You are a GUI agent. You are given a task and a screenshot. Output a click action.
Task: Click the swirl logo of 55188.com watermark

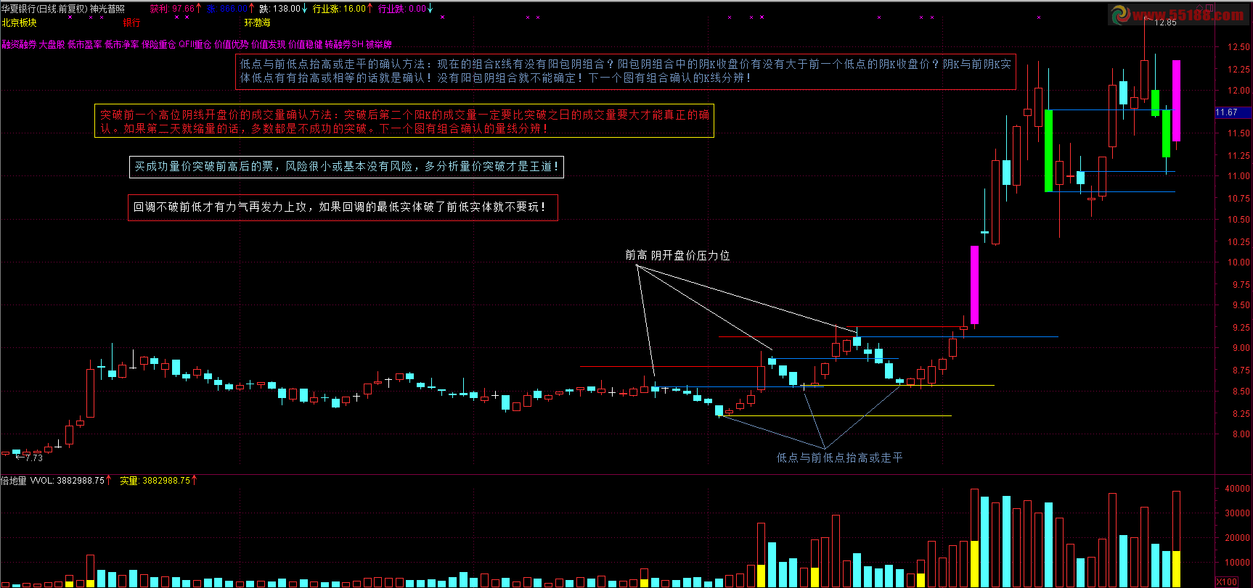[x=1121, y=15]
